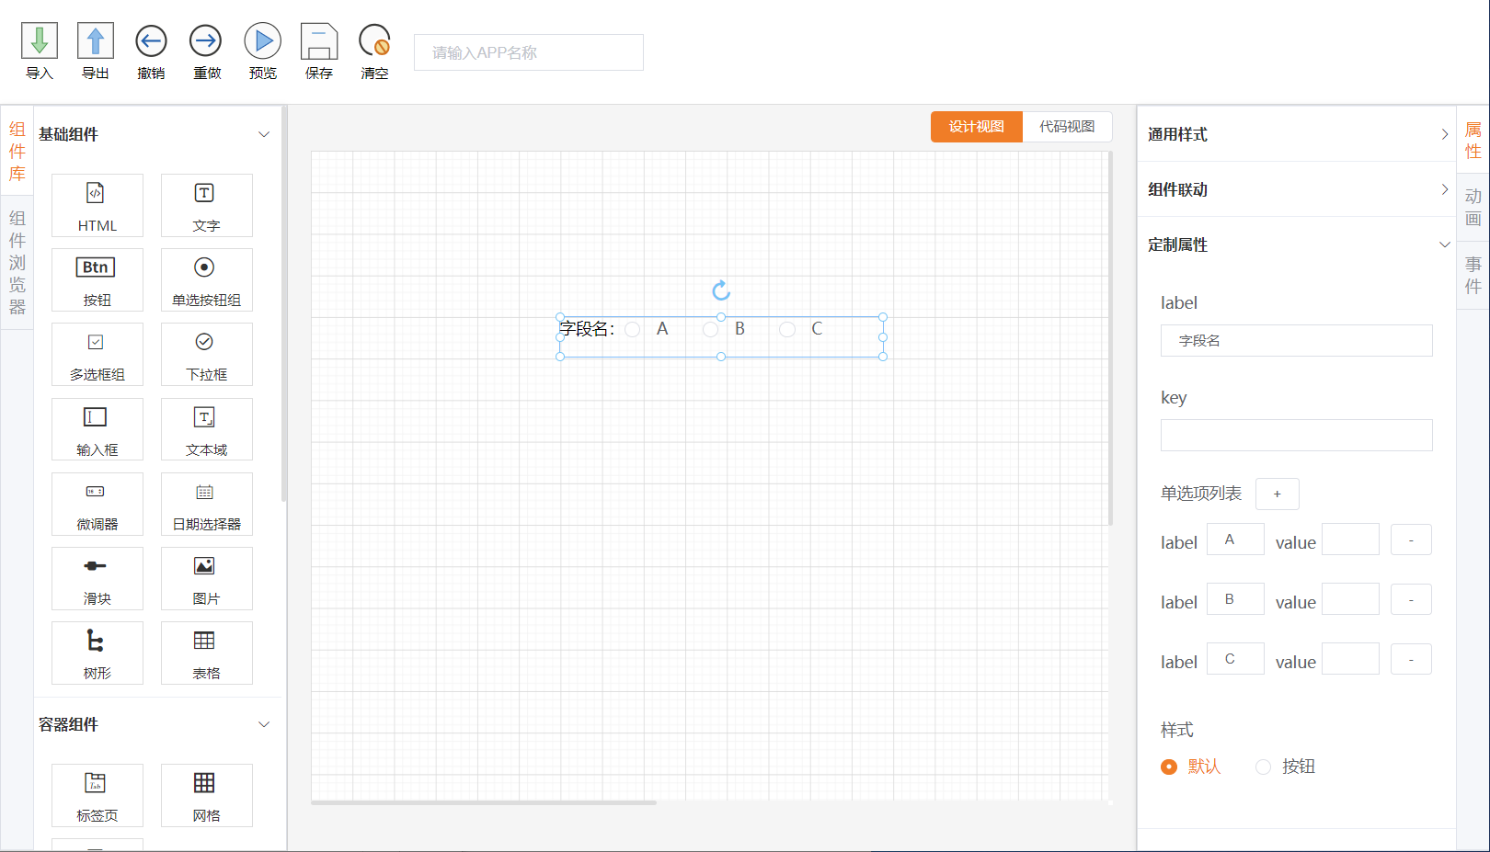This screenshot has width=1490, height=852.
Task: Collapse the 容器组件 section
Action: tap(264, 724)
